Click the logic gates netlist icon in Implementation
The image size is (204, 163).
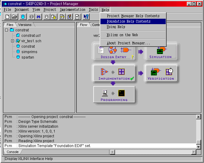104,72
